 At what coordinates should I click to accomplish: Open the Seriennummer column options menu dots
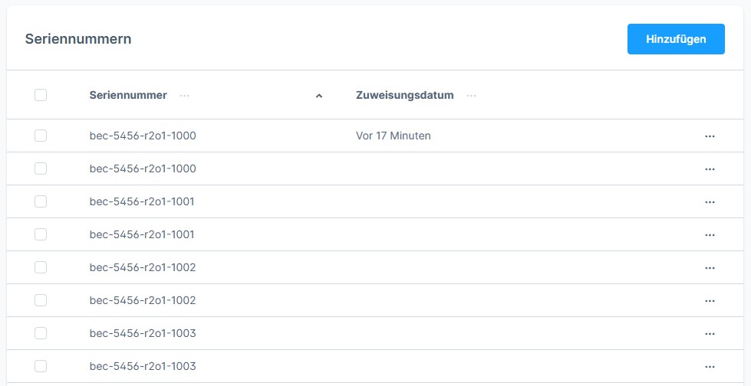(184, 96)
